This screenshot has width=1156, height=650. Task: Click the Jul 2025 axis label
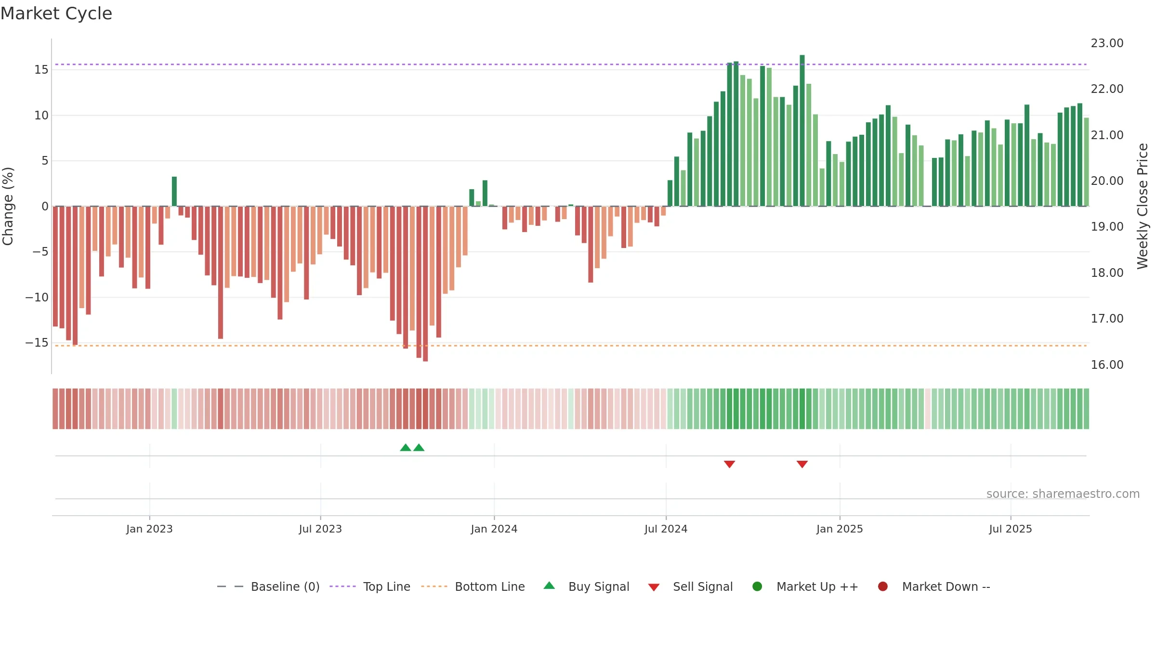tap(1011, 529)
